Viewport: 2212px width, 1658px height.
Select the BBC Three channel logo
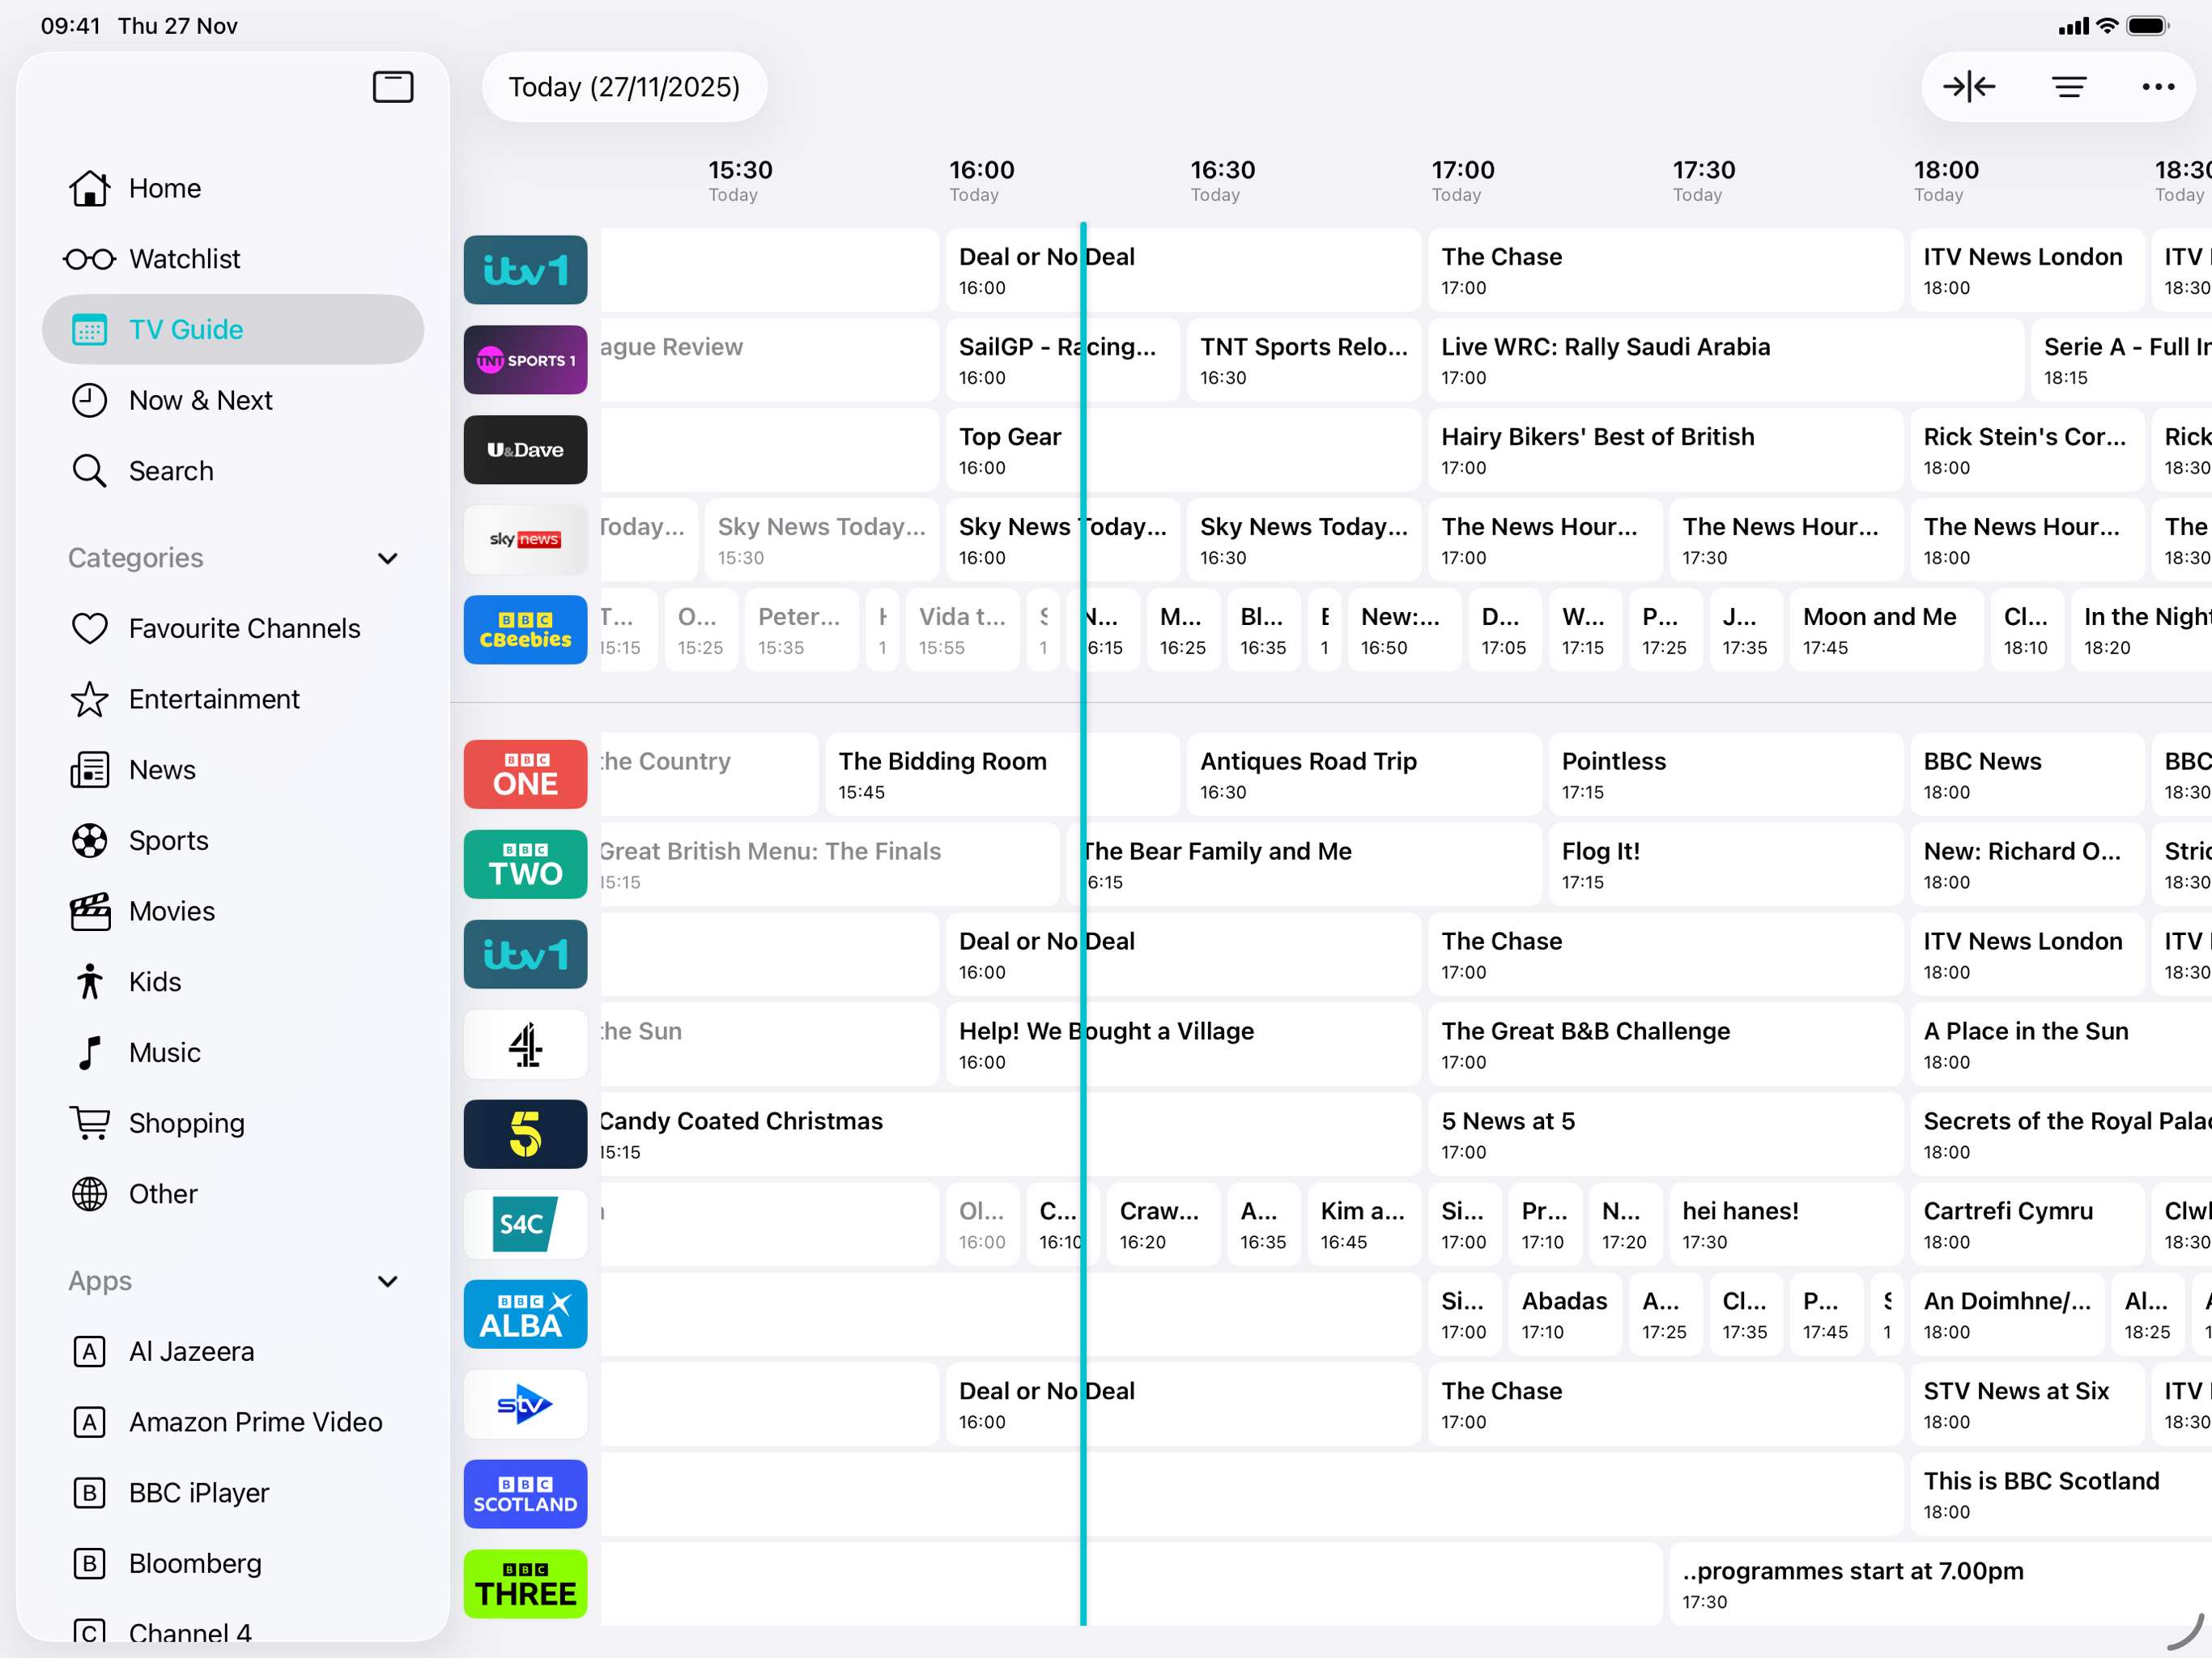click(525, 1584)
